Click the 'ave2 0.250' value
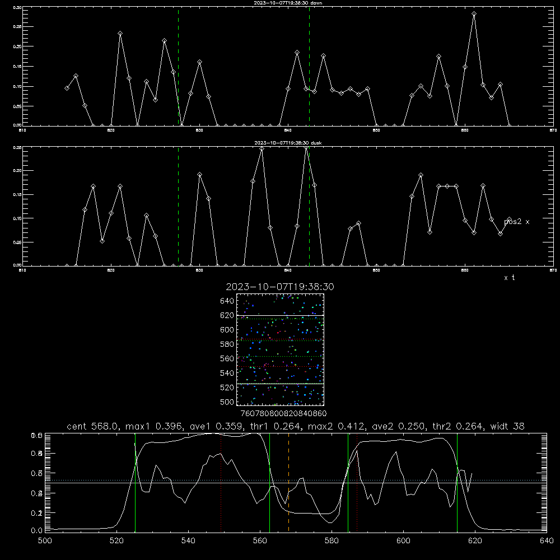Image resolution: width=560 pixels, height=560 pixels. click(x=399, y=426)
